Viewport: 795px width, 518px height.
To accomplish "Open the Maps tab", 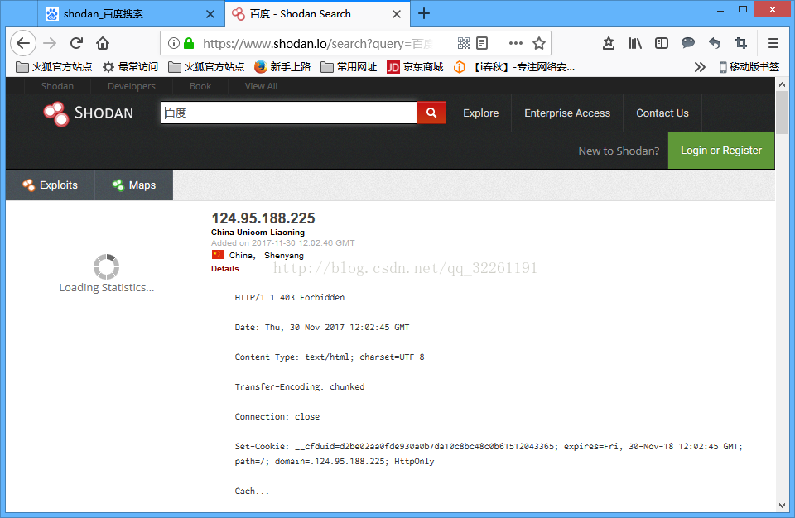I will (x=134, y=185).
